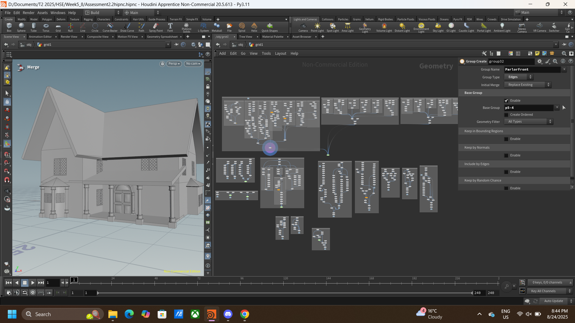Open the Group Type Edges dropdown

pyautogui.click(x=519, y=77)
